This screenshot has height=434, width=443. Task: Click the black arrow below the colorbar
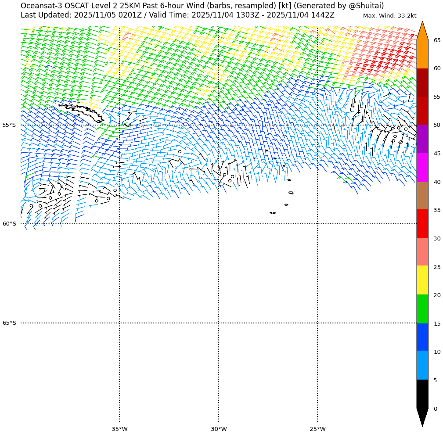coord(422,417)
